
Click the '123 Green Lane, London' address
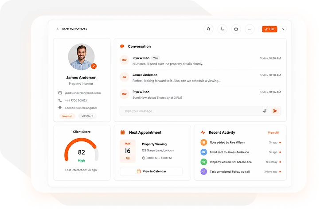pos(158,150)
